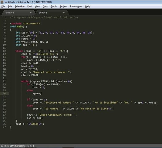Image resolution: width=162 pixels, height=148 pixels.
Task: Open the Tools menu
Action: 54,6
